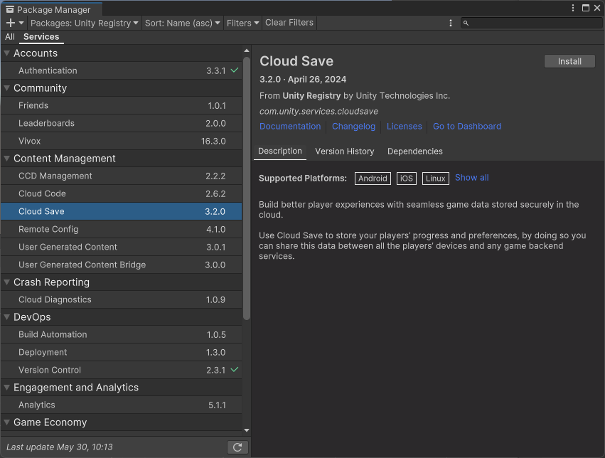The image size is (605, 458).
Task: Collapse the Crash Reporting group
Action: (x=6, y=282)
